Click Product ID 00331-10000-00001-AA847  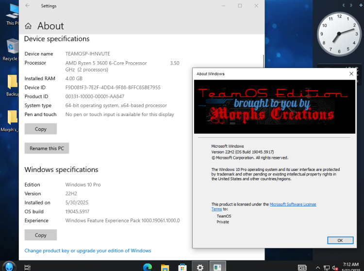click(x=95, y=96)
